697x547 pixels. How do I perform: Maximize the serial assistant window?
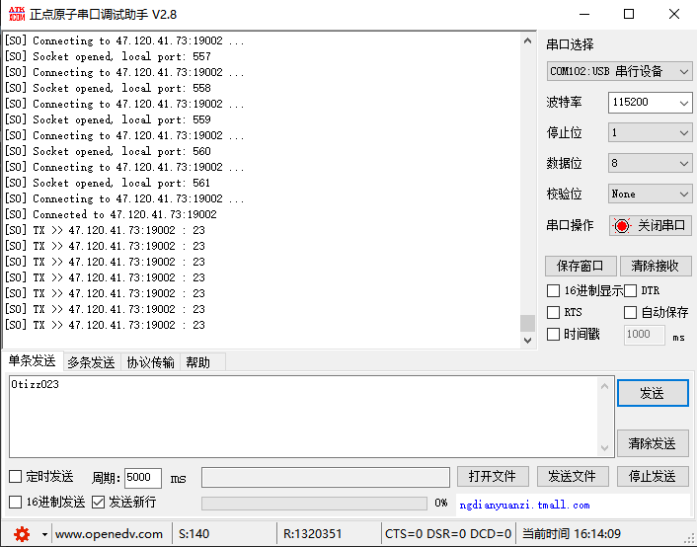click(x=629, y=14)
